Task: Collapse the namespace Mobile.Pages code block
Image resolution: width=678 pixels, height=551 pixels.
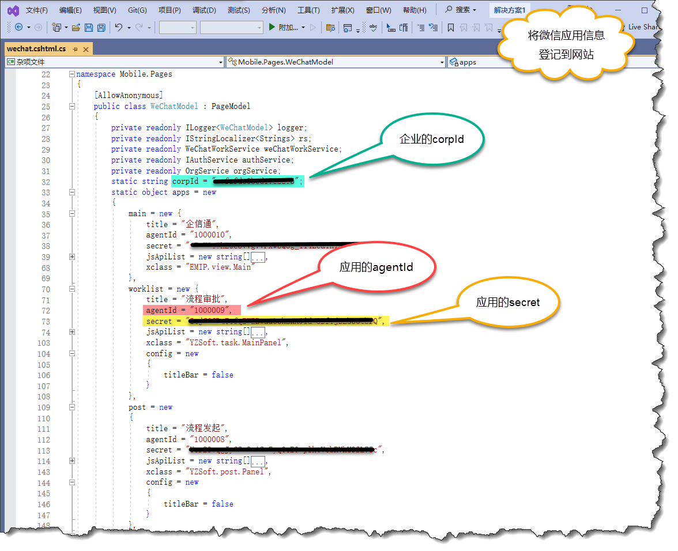Action: (72, 74)
